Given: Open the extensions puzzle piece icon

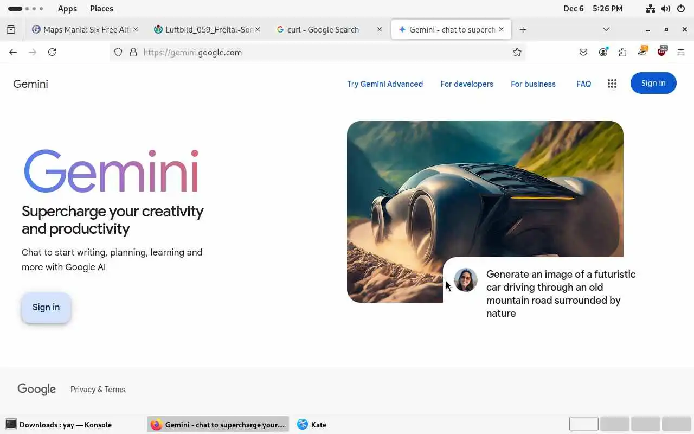Looking at the screenshot, I should coord(622,53).
